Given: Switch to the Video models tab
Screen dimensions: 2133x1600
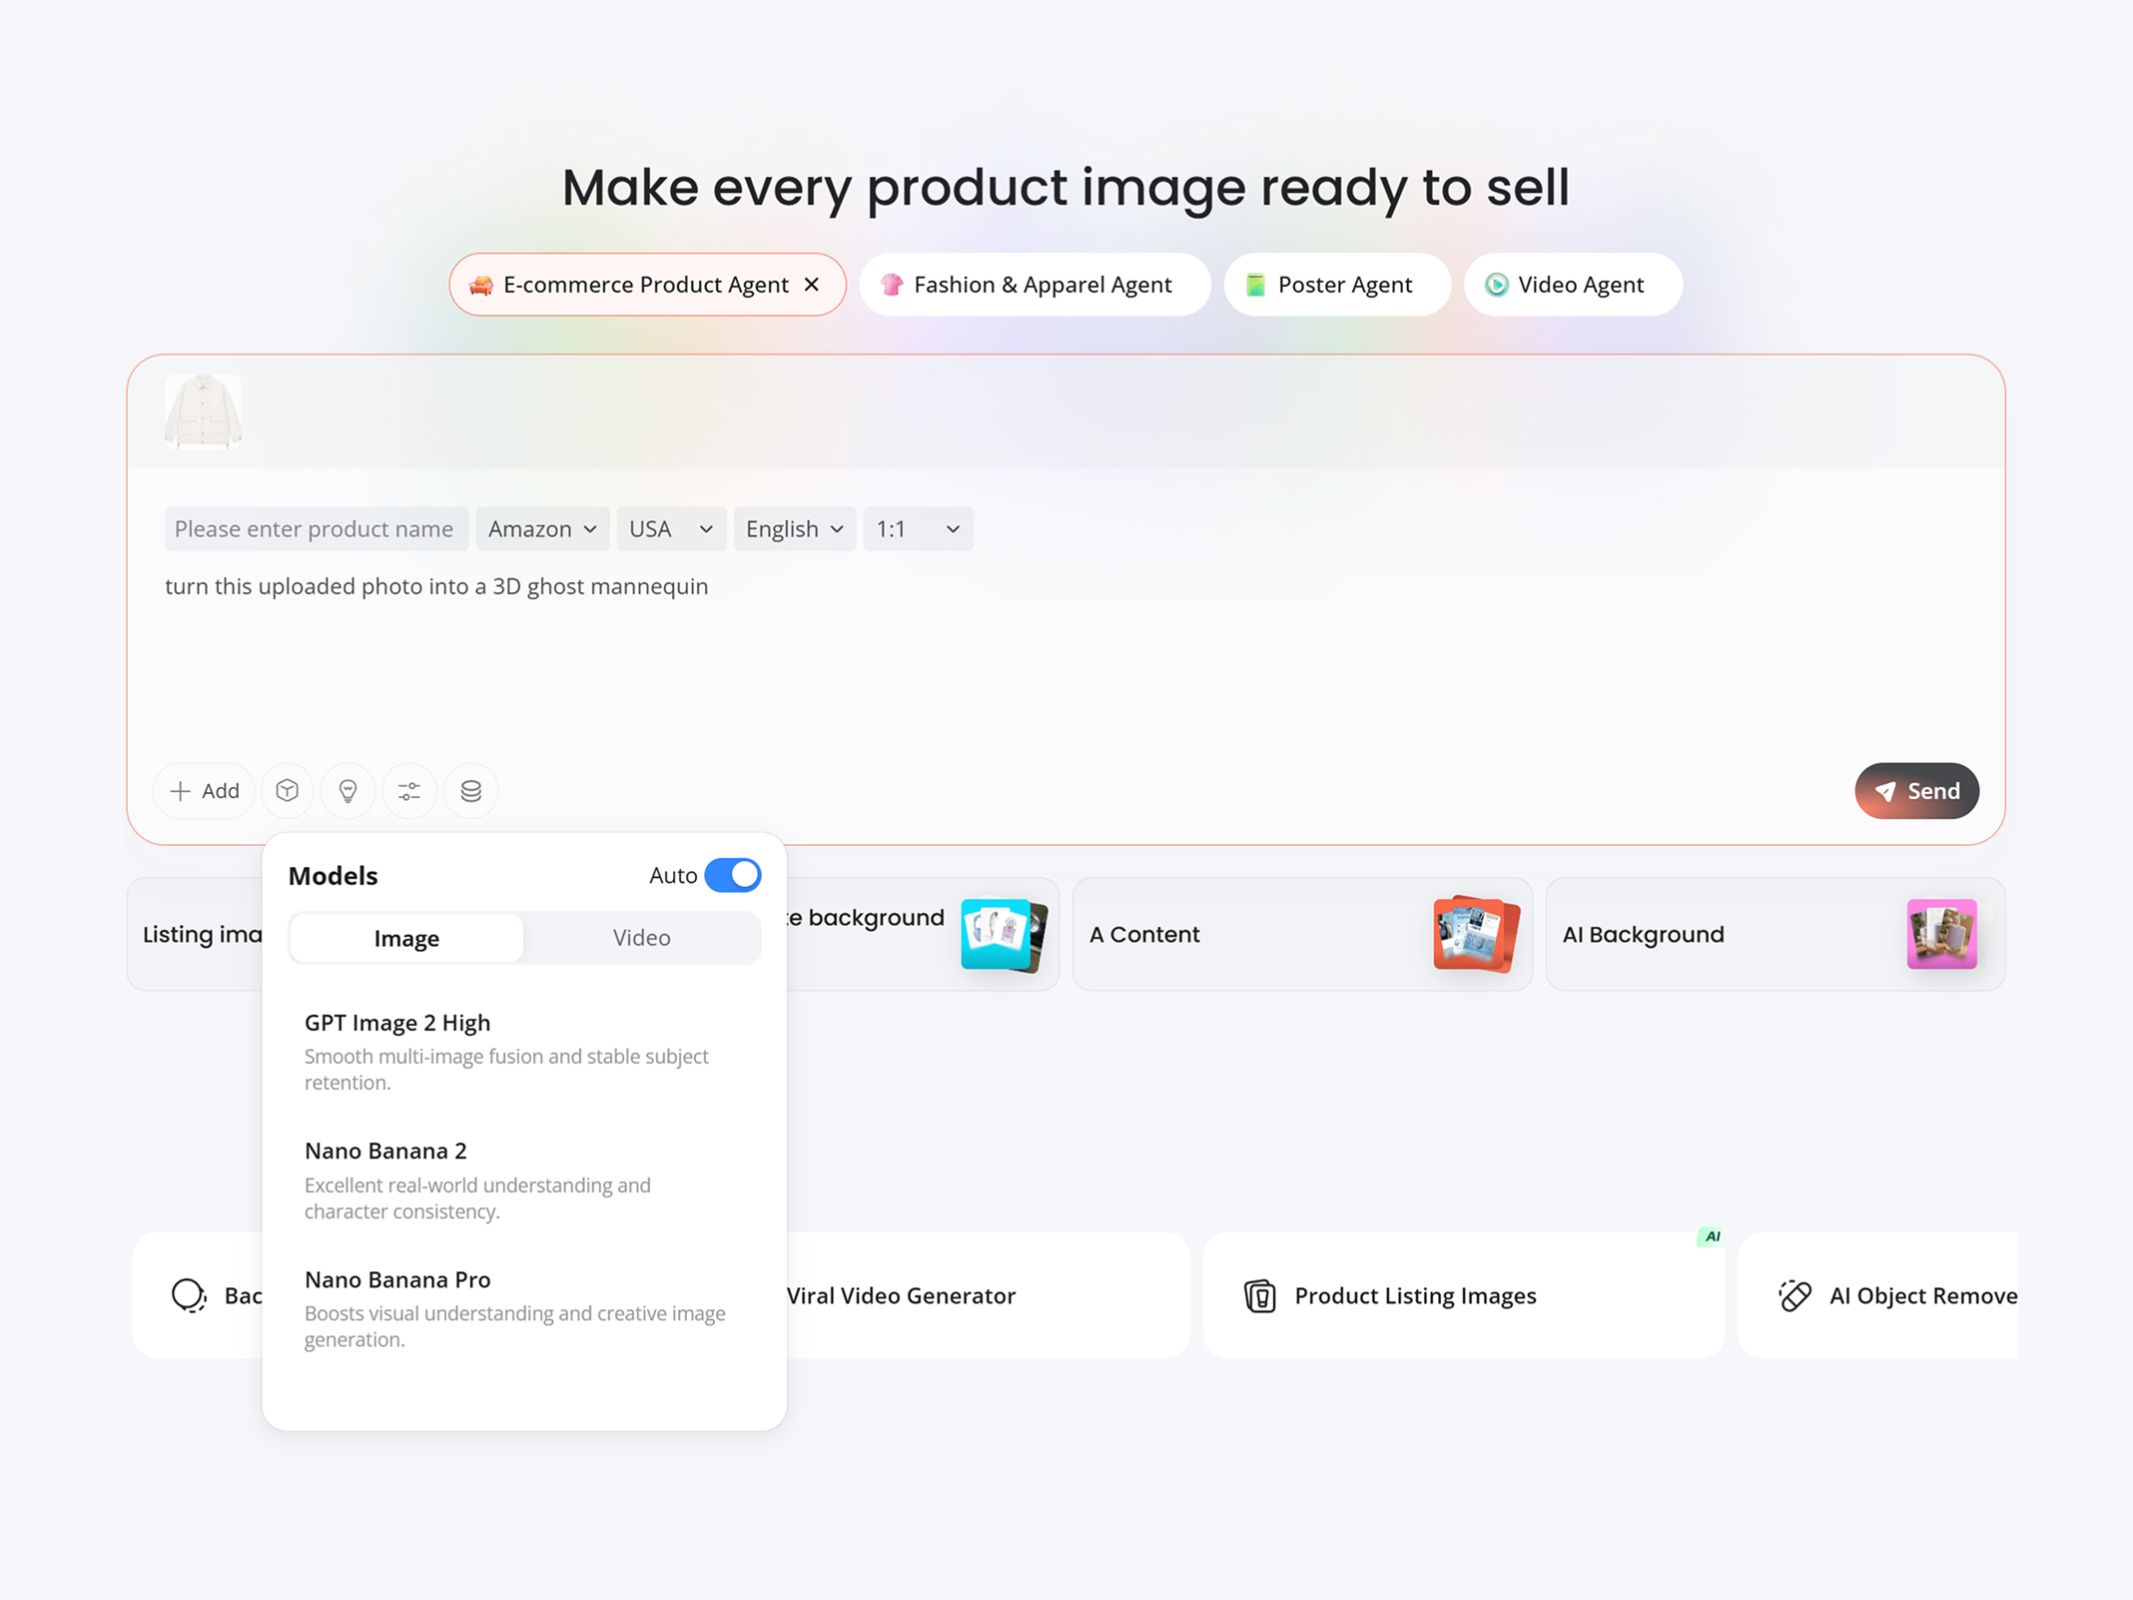Looking at the screenshot, I should pyautogui.click(x=641, y=938).
